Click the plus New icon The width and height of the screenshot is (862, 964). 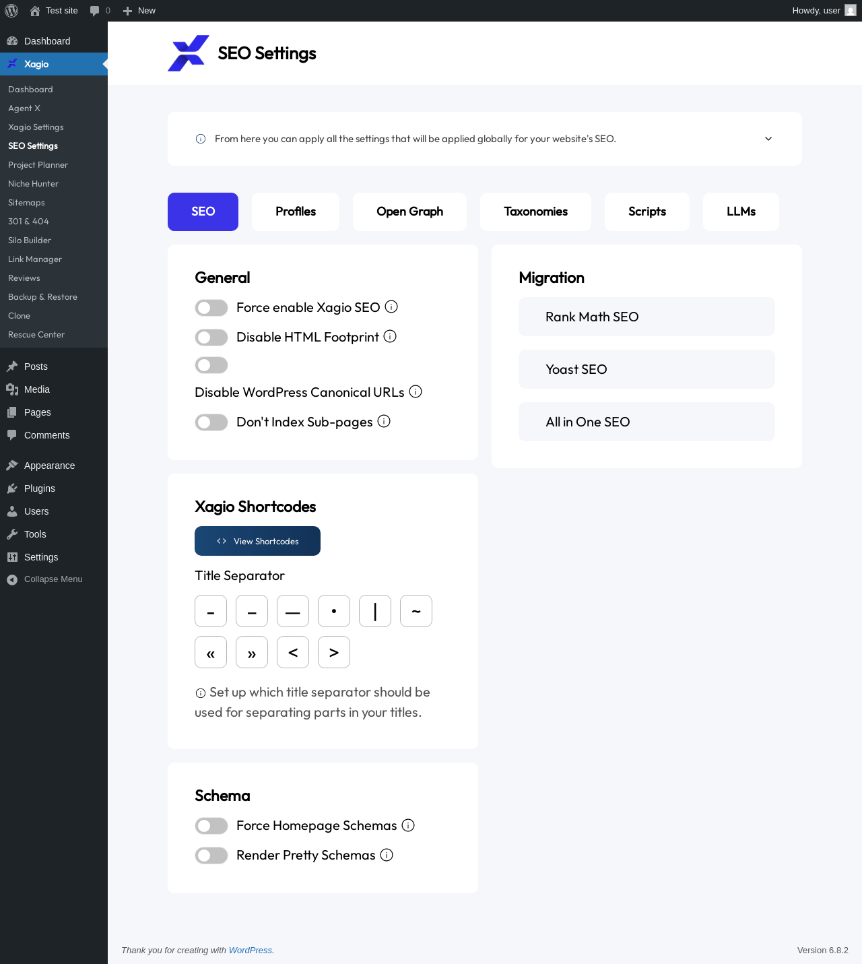click(127, 11)
